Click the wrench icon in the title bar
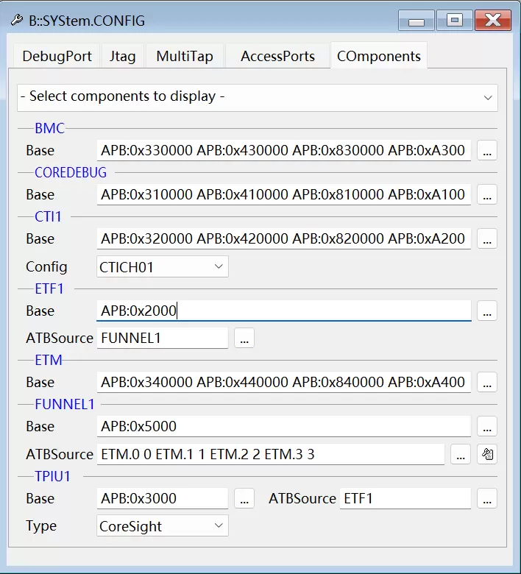This screenshot has height=574, width=521. 16,21
